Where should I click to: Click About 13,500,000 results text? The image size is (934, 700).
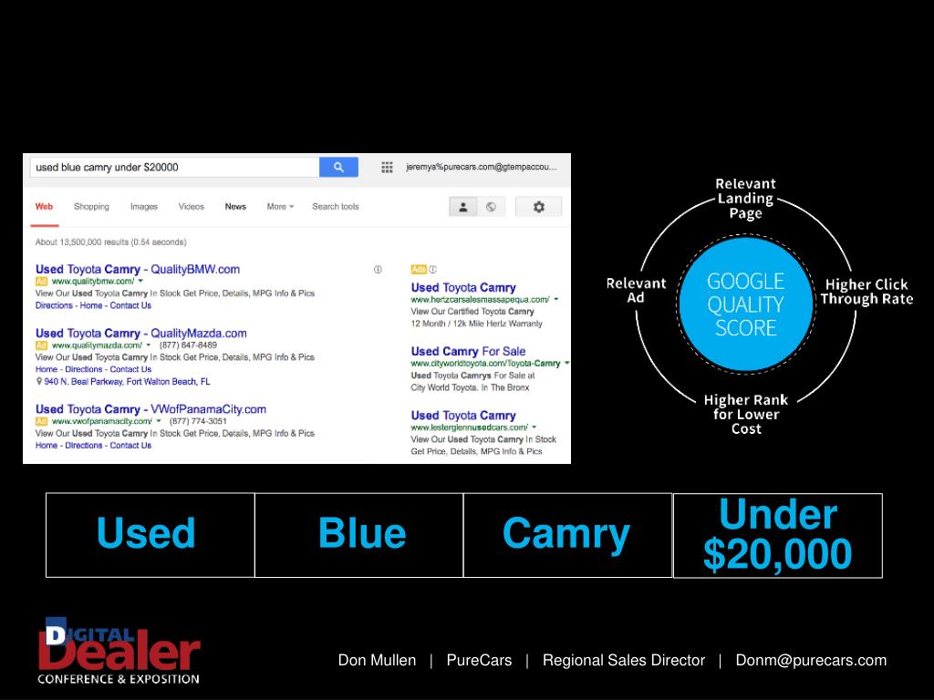pos(110,242)
